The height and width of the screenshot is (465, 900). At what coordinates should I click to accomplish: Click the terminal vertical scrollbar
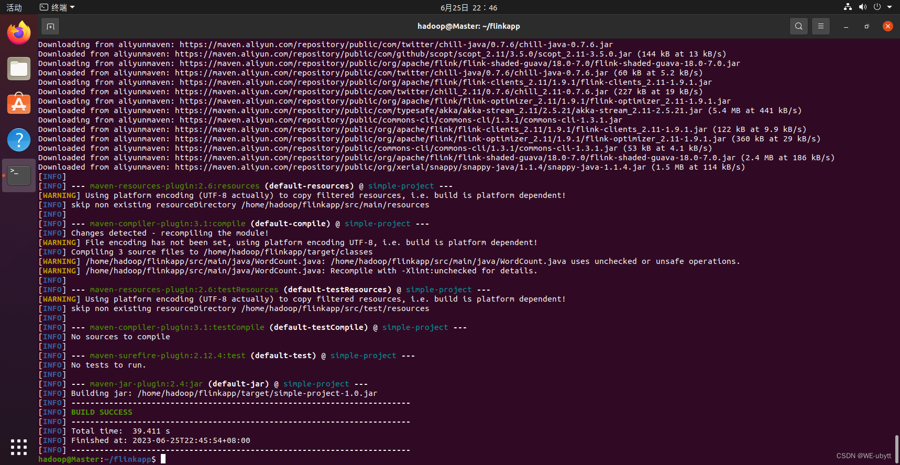[x=896, y=448]
